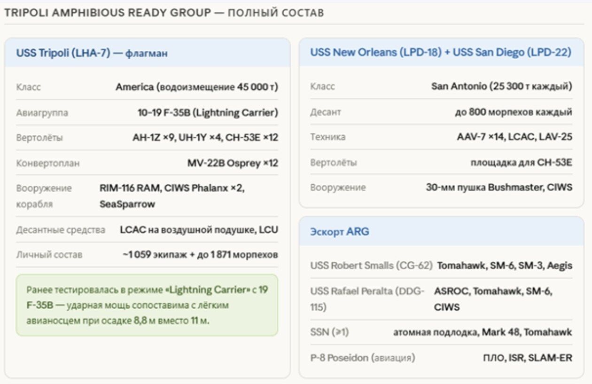Click the America class displacement value

point(197,87)
